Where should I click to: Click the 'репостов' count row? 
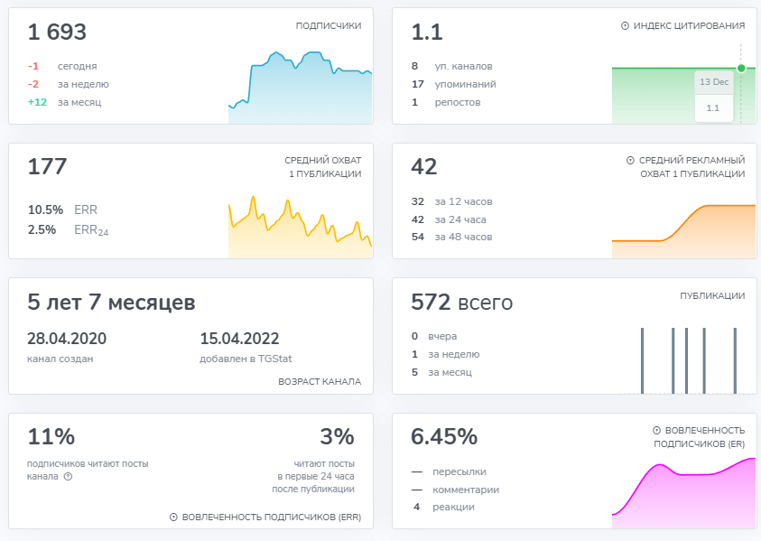point(446,102)
